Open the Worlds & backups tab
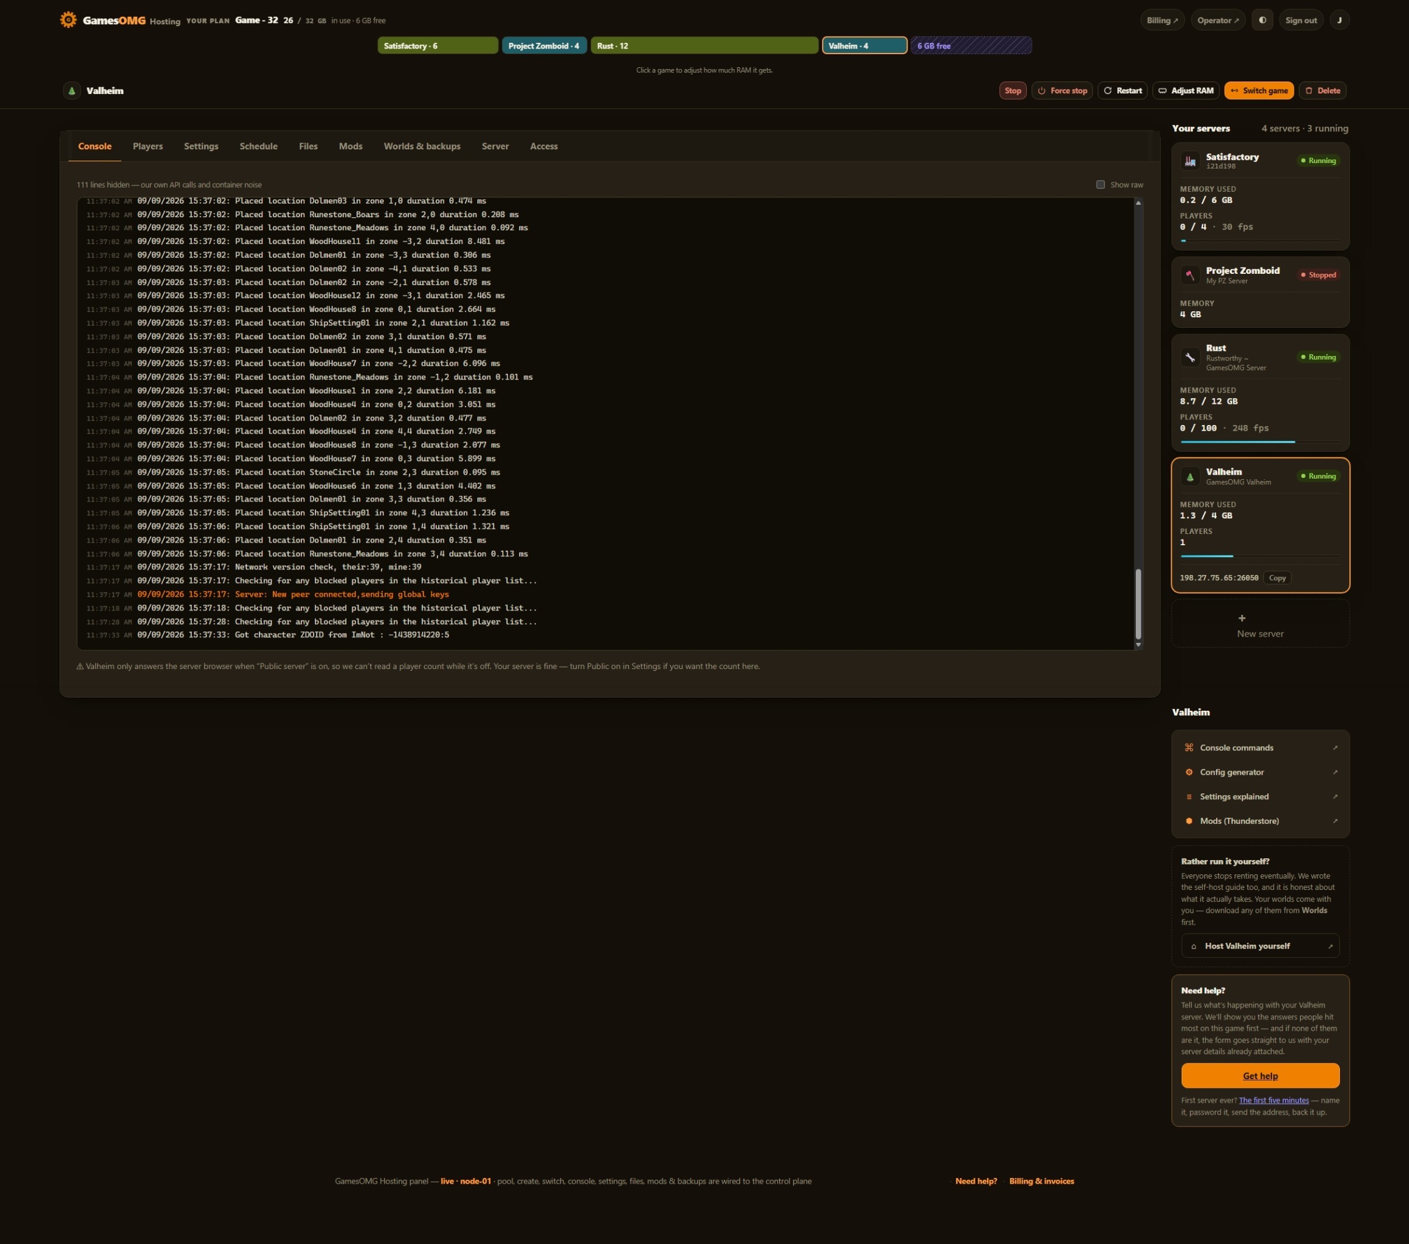 point(422,146)
